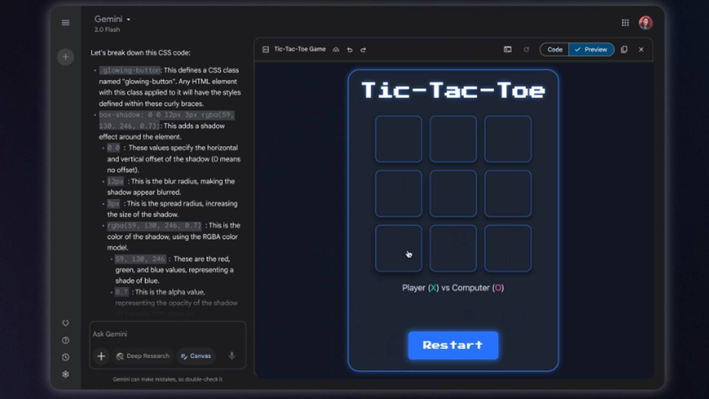Viewport: 709px width, 399px height.
Task: Start a new chat with the plus button
Action: pos(65,57)
